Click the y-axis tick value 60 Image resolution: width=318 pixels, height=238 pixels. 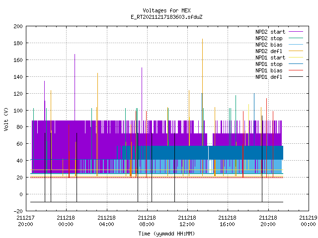(20, 144)
